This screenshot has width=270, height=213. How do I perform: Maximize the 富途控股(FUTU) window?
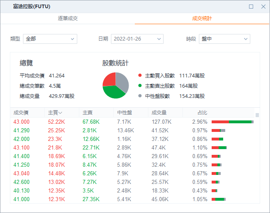pyautogui.click(x=251, y=7)
